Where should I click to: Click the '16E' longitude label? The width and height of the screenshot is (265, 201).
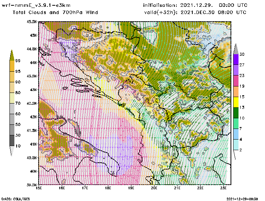[62, 188]
